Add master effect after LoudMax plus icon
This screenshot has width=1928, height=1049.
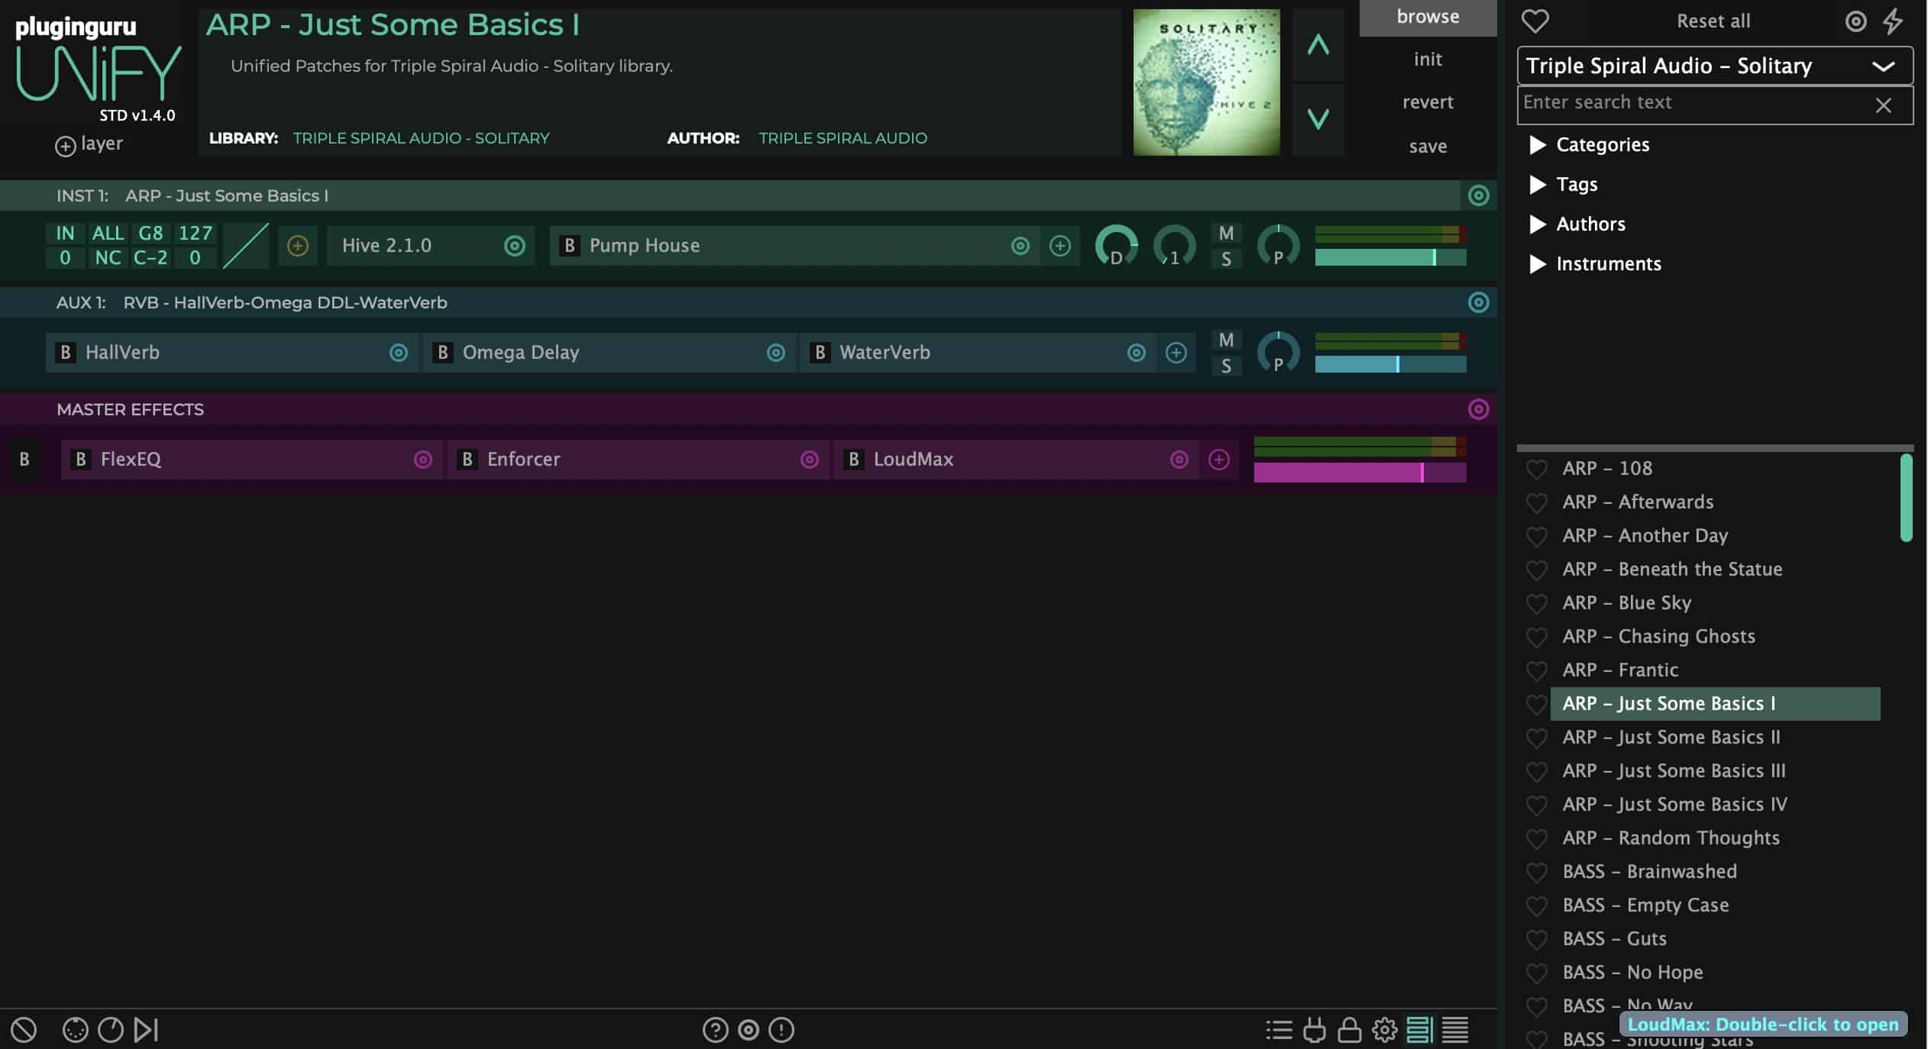pyautogui.click(x=1218, y=460)
